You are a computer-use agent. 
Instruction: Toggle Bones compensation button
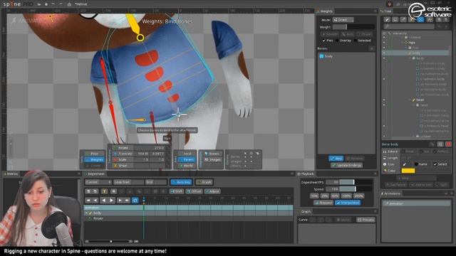(212, 154)
